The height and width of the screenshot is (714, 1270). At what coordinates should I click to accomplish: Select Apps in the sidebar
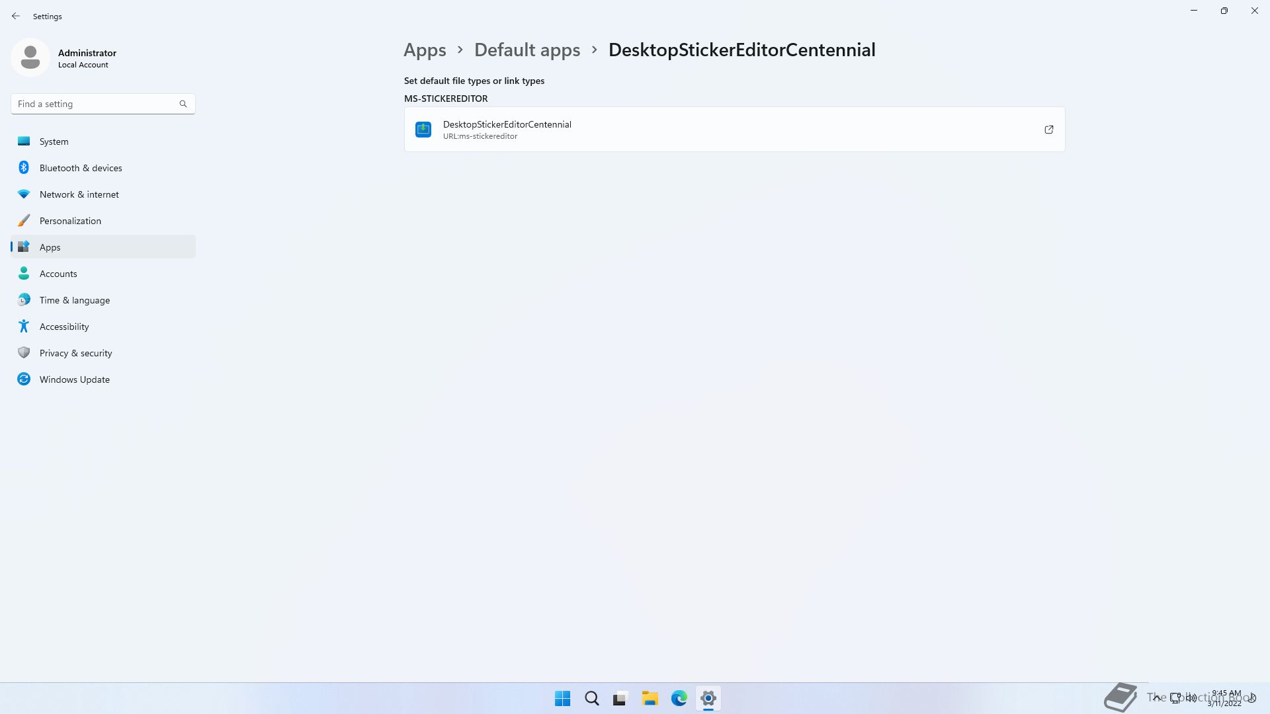tap(103, 247)
